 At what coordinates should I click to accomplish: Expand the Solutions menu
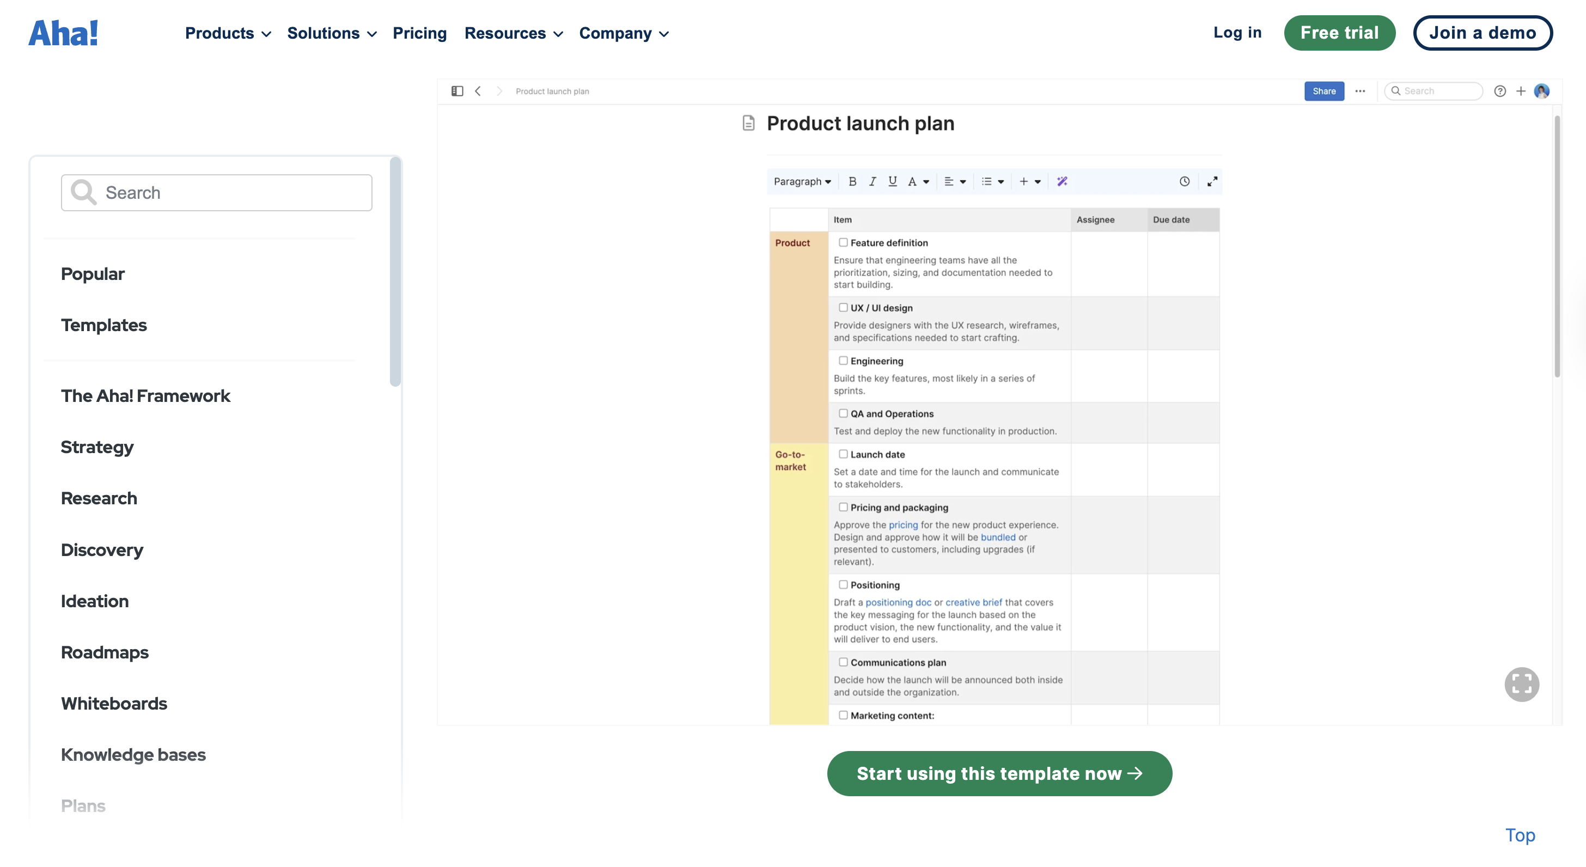coord(332,33)
